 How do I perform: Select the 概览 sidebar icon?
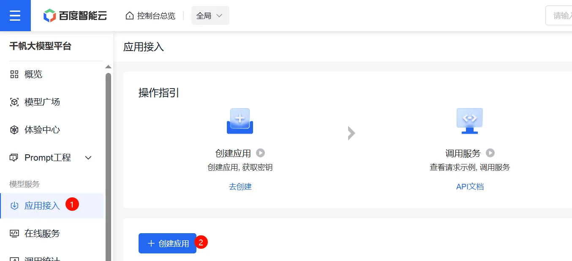coord(14,74)
